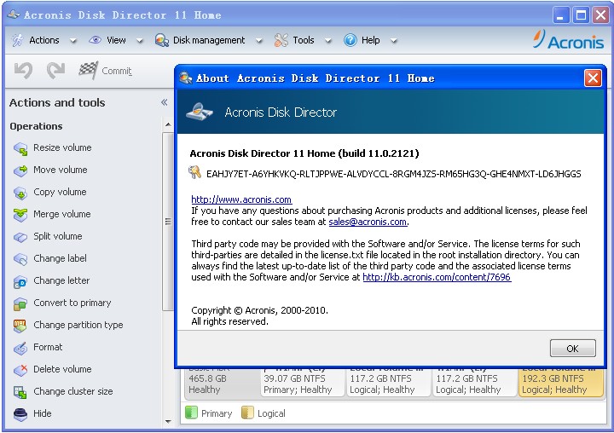This screenshot has height=433, width=614.
Task: Close the About Acronis Disk Director dialog
Action: pos(593,78)
